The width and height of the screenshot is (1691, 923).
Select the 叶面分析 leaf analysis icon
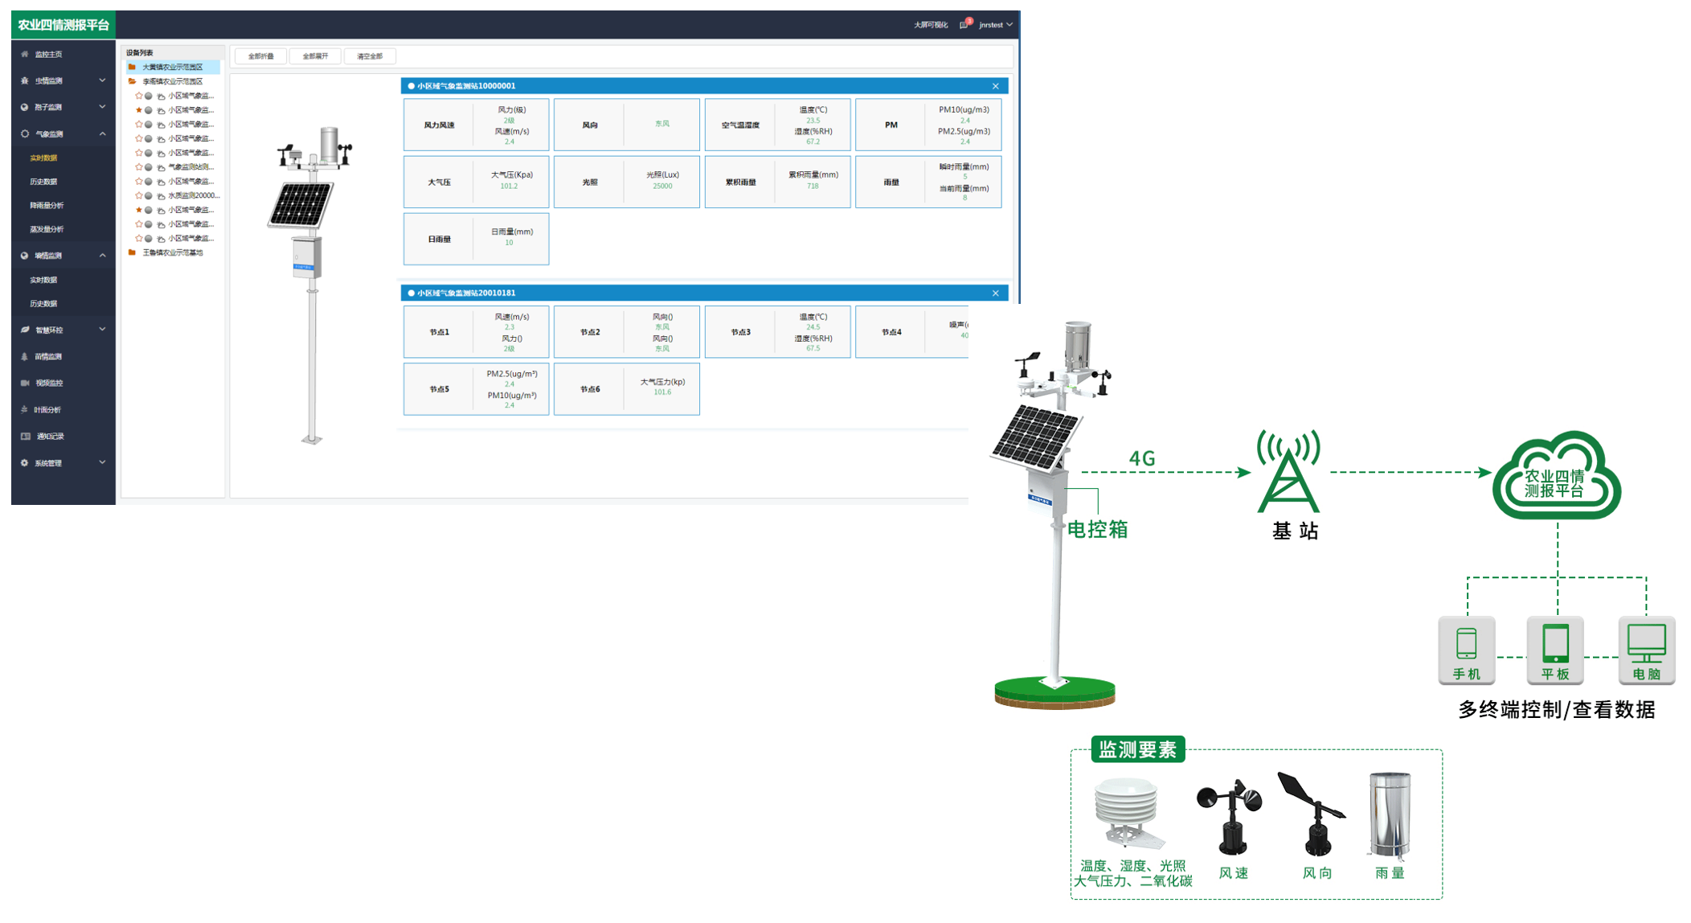pyautogui.click(x=25, y=410)
